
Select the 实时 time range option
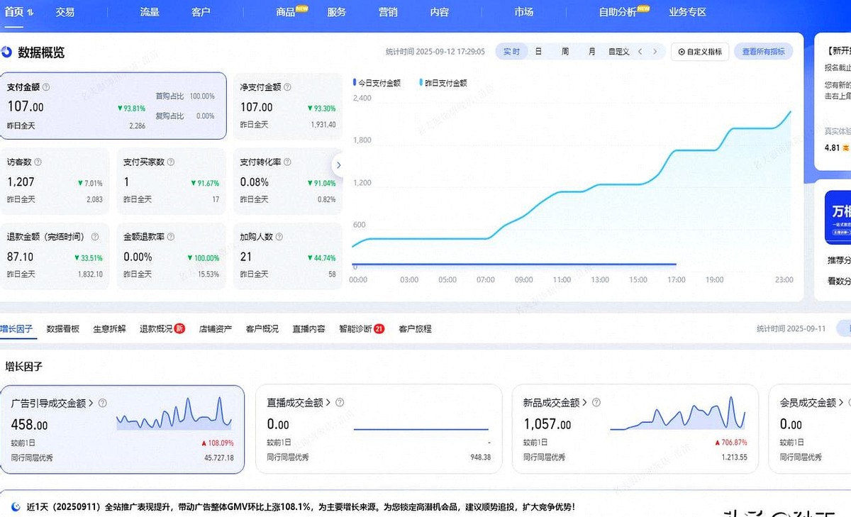[x=511, y=52]
